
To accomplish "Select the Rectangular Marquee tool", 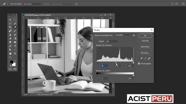I will pyautogui.click(x=15, y=20).
